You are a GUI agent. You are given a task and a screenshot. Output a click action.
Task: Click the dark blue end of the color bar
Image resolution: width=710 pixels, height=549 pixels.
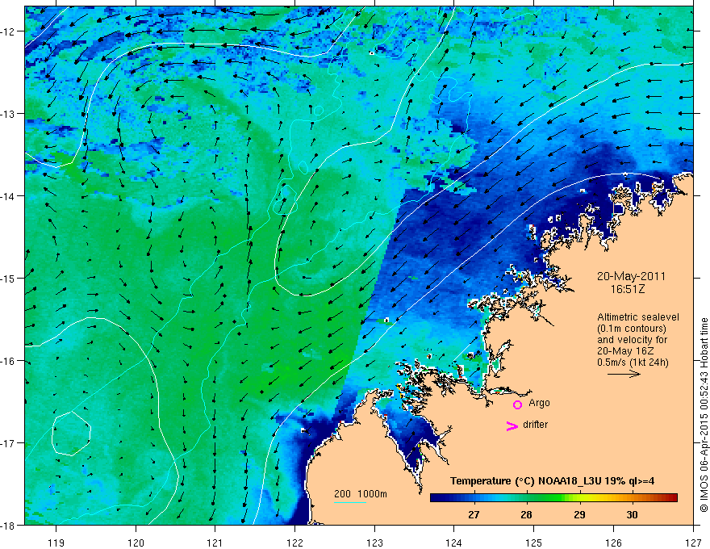[x=434, y=497]
